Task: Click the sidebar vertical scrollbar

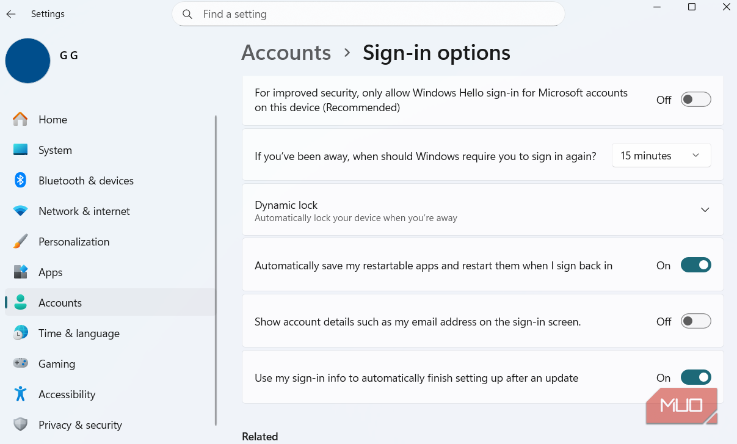Action: pyautogui.click(x=216, y=270)
